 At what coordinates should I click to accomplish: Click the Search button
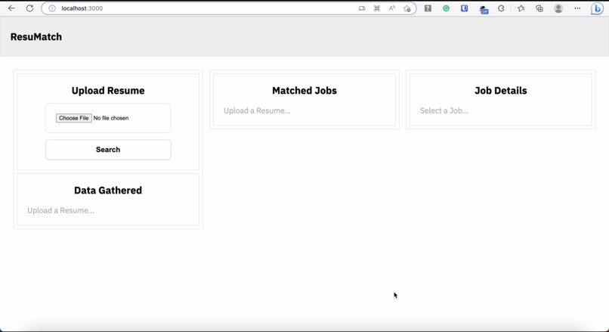coord(108,150)
